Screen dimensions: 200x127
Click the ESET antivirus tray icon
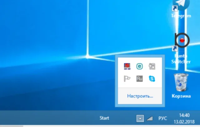(140, 66)
